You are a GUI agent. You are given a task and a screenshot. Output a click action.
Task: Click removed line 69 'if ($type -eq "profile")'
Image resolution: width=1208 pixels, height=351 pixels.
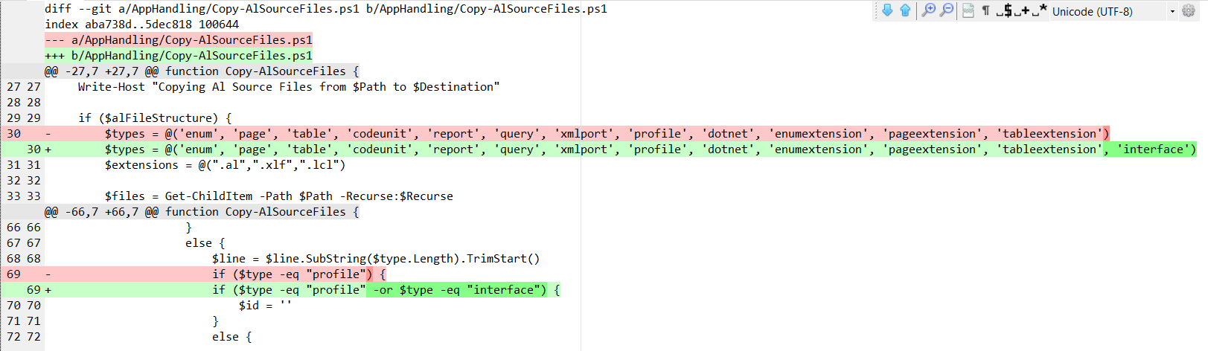coord(298,274)
